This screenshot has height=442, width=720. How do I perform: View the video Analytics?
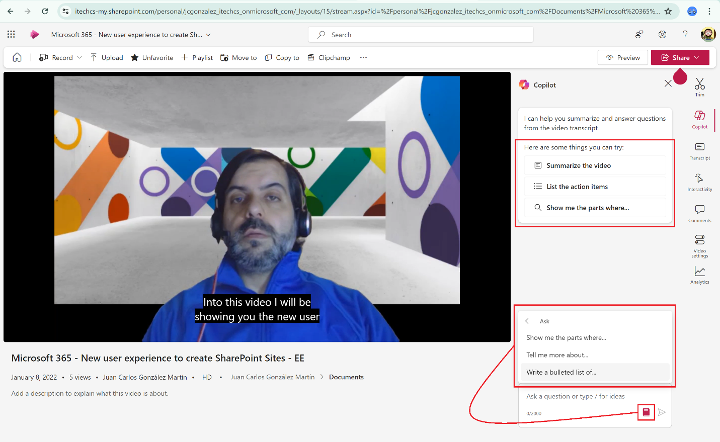tap(699, 275)
